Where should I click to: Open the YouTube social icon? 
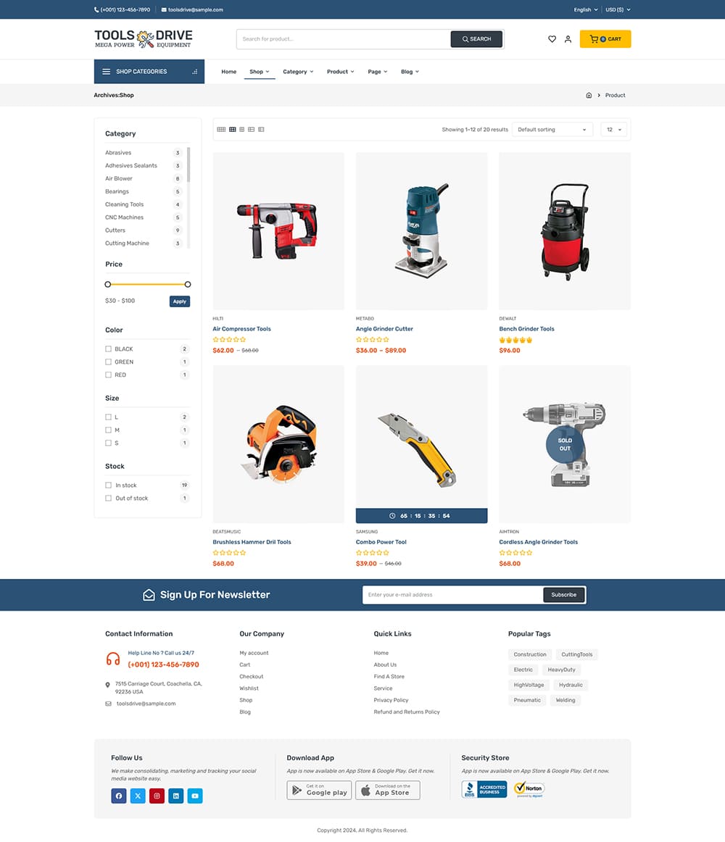pyautogui.click(x=195, y=796)
